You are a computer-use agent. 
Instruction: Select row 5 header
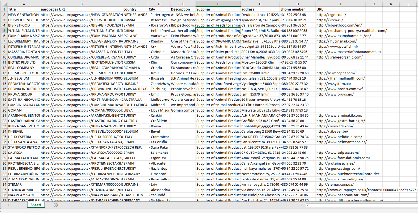click(4, 31)
